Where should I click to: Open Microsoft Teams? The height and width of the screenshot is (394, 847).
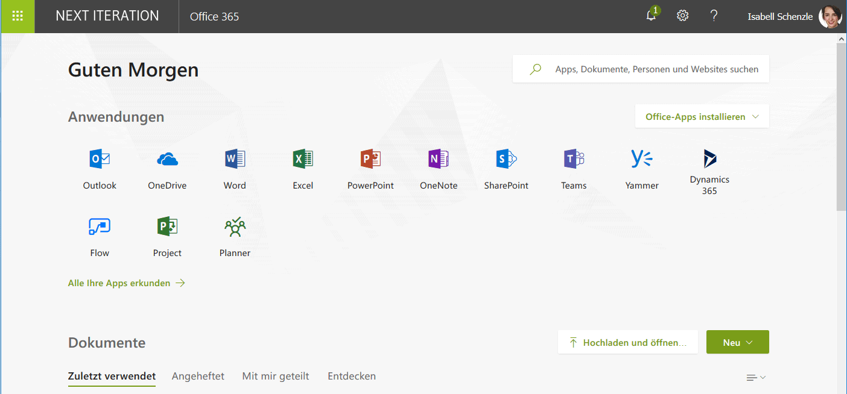click(574, 169)
